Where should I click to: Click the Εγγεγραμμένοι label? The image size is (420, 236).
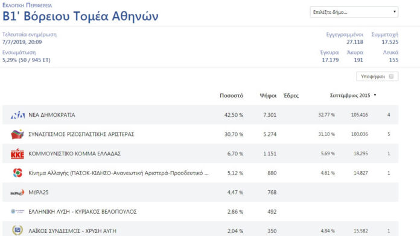click(x=345, y=35)
